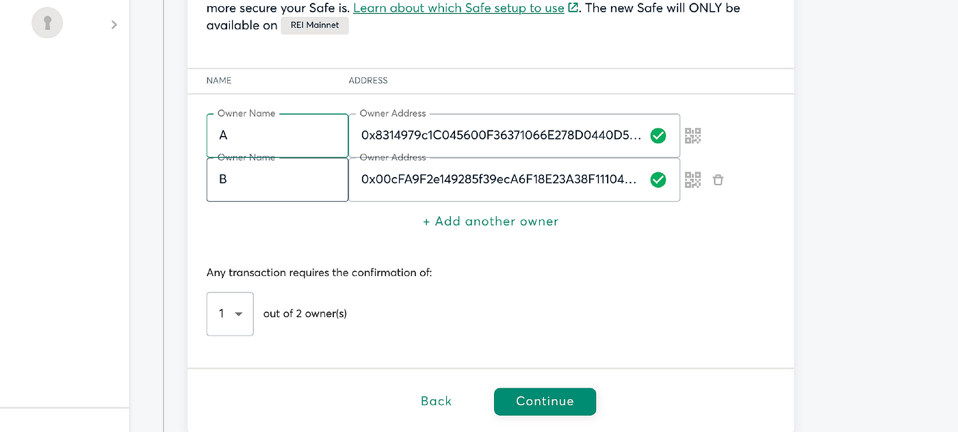Viewport: 958px width, 432px height.
Task: Open Learn about which Safe setup to use
Action: [x=458, y=8]
